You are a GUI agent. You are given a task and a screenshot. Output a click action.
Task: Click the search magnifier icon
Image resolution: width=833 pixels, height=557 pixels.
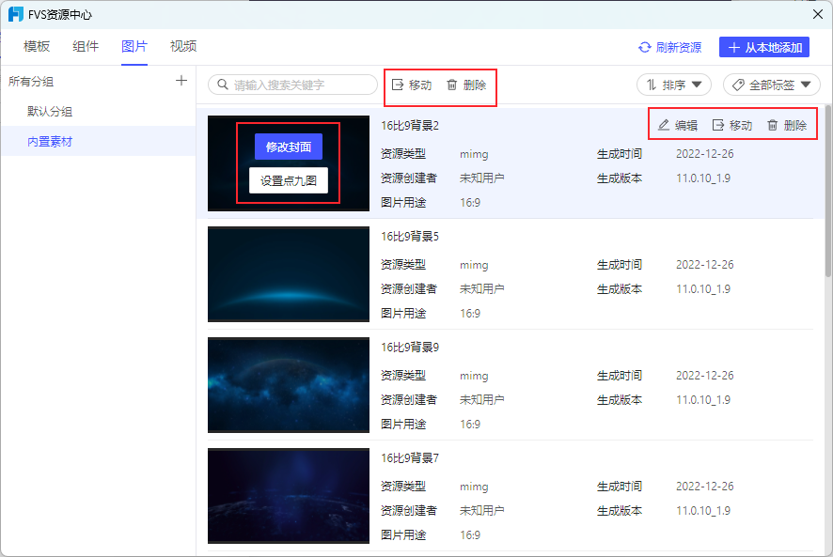pos(223,85)
